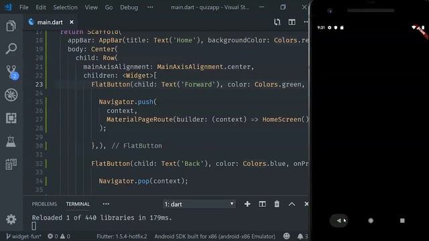The height and width of the screenshot is (241, 429).
Task: Open the Go menu
Action: [x=109, y=7]
